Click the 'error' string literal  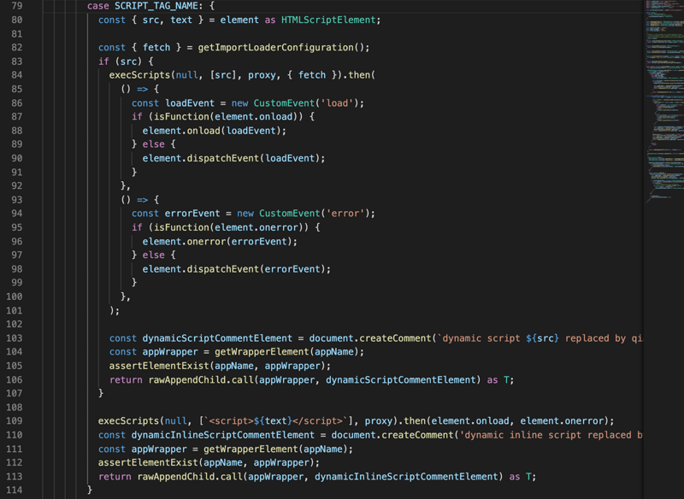point(345,214)
